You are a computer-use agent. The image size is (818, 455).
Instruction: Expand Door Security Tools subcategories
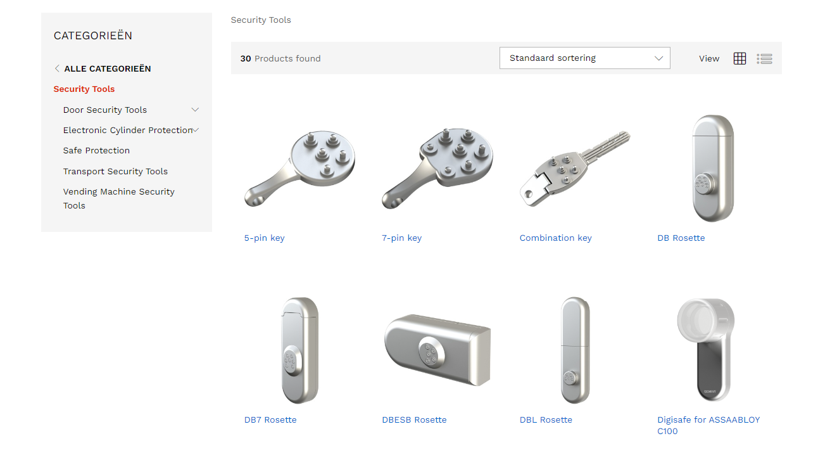coord(195,110)
